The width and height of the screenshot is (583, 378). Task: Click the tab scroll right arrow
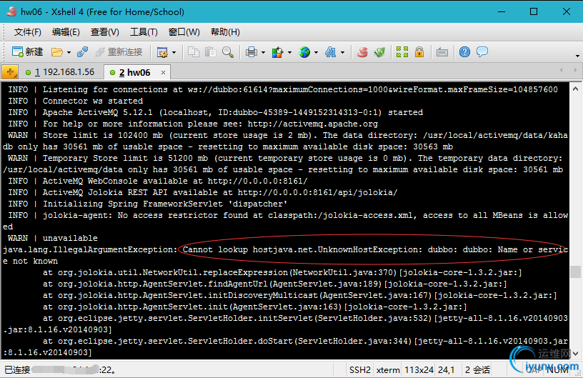coord(575,70)
